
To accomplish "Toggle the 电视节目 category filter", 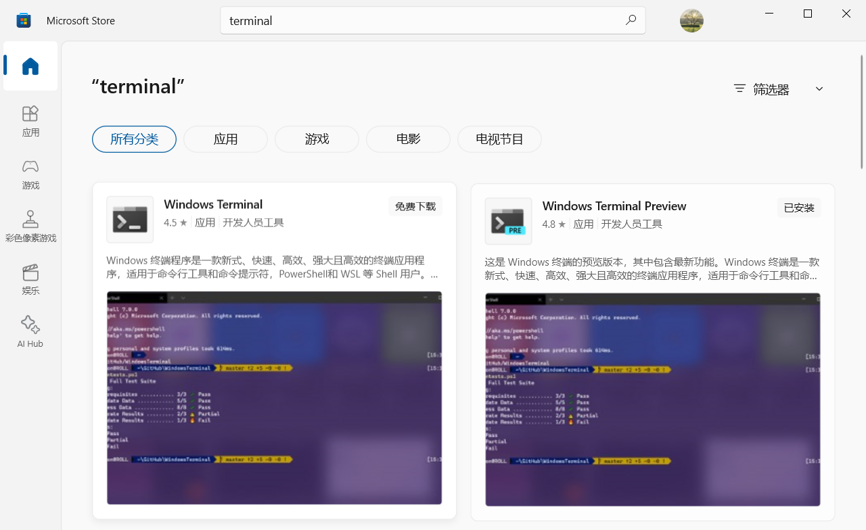I will [x=499, y=139].
